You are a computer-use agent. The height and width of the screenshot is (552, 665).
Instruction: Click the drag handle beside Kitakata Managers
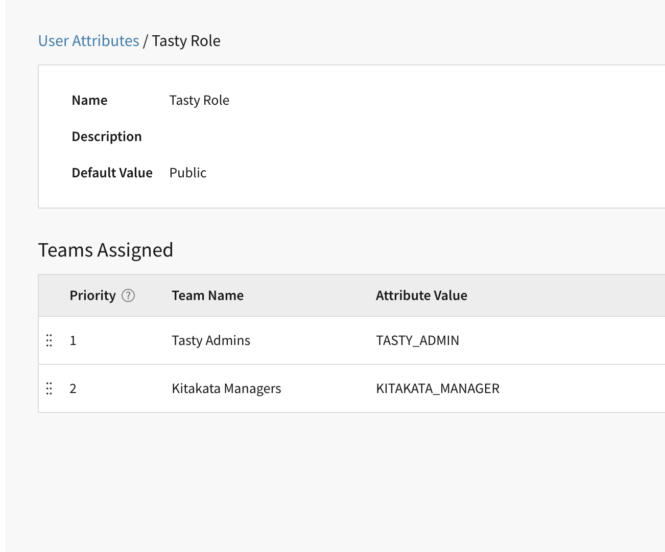point(49,388)
